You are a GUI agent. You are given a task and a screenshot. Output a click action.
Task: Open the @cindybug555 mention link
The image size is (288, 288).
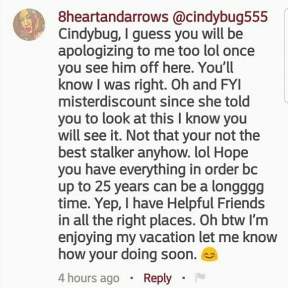click(219, 17)
